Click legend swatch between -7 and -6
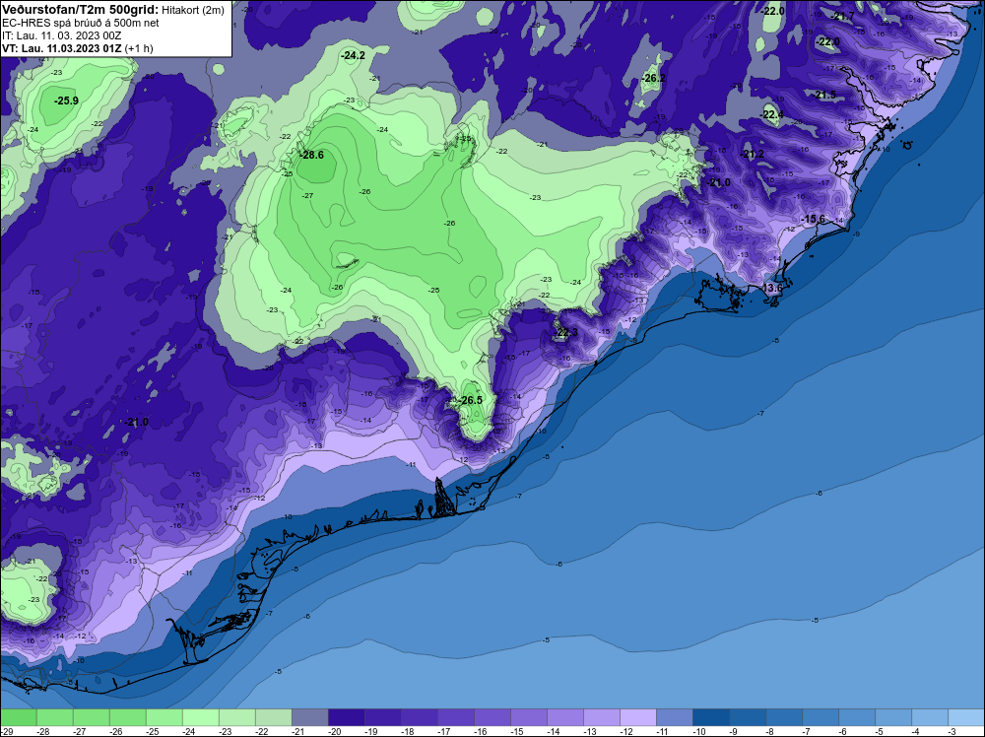 pos(821,717)
